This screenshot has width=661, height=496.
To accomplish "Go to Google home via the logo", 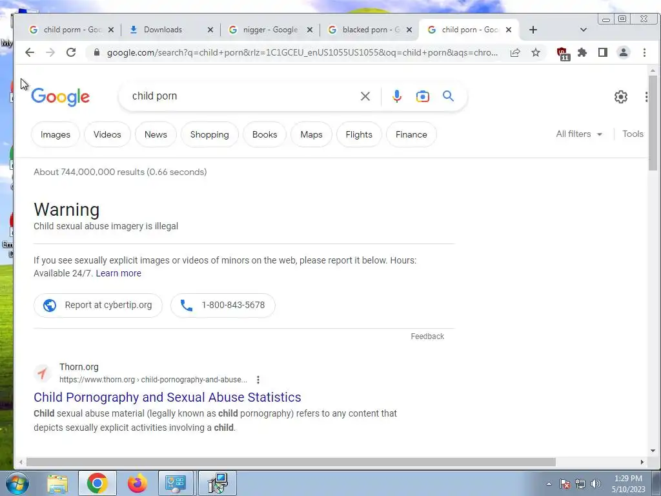I will coord(60,97).
